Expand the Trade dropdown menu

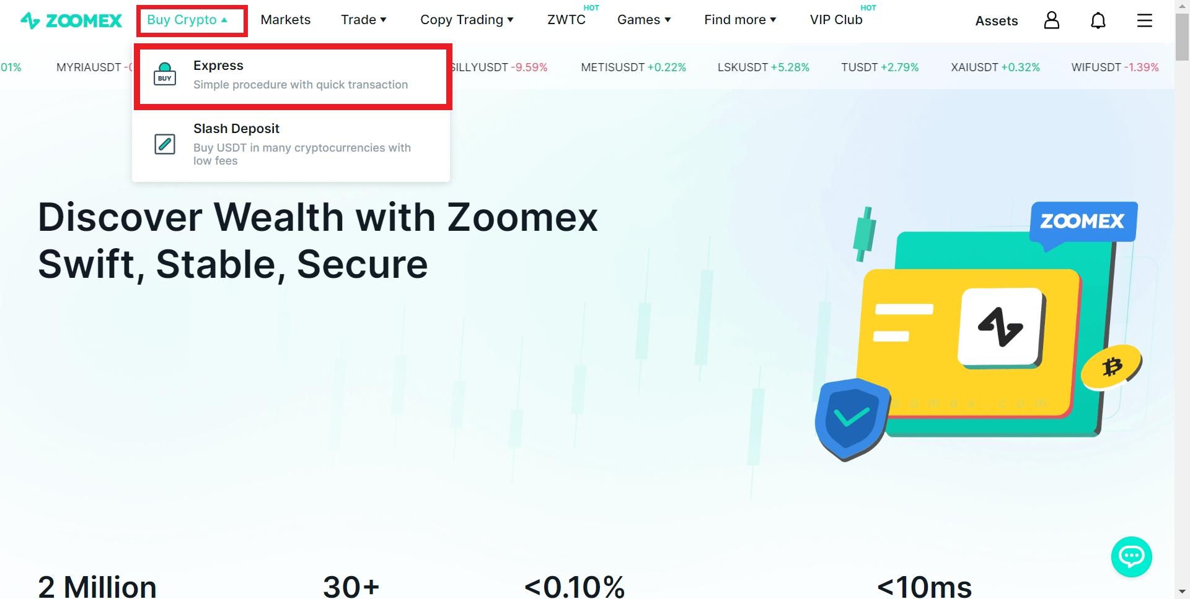tap(364, 20)
